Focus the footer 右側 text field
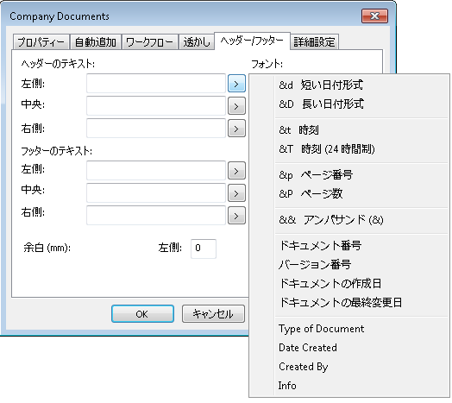The image size is (452, 403). pos(156,215)
